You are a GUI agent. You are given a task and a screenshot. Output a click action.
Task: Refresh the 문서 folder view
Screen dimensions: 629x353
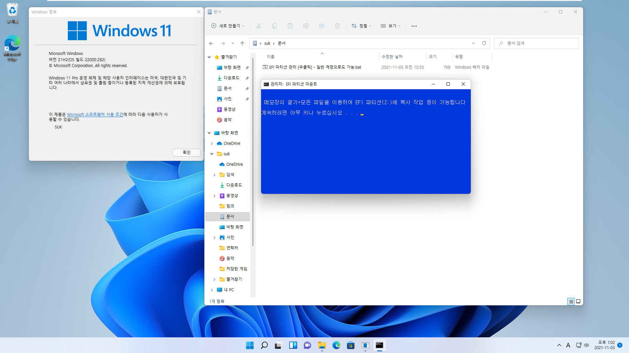click(x=484, y=43)
